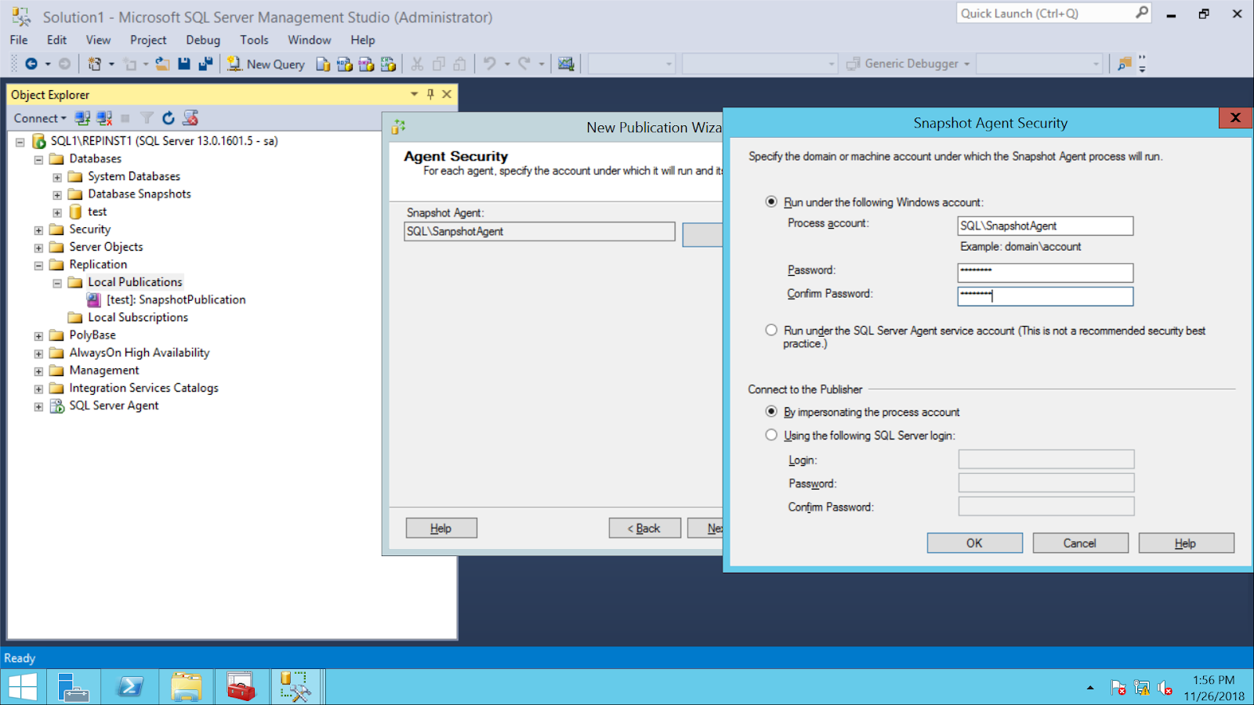
Task: Open the File menu
Action: pos(19,40)
